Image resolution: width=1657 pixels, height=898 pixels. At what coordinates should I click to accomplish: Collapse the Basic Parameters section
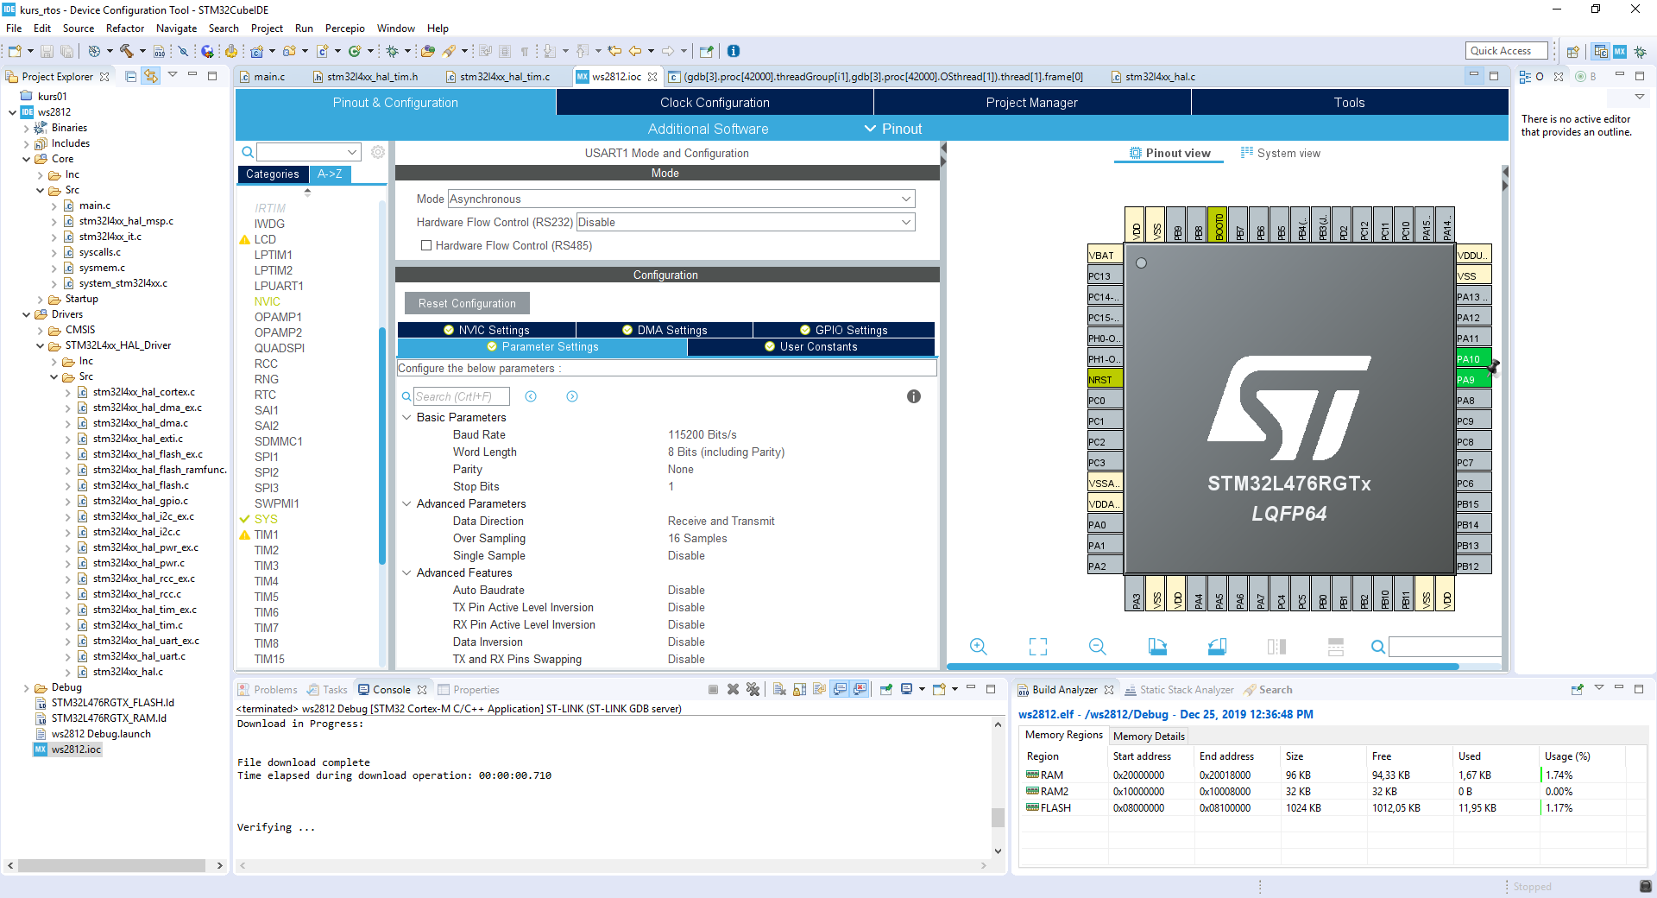coord(406,417)
